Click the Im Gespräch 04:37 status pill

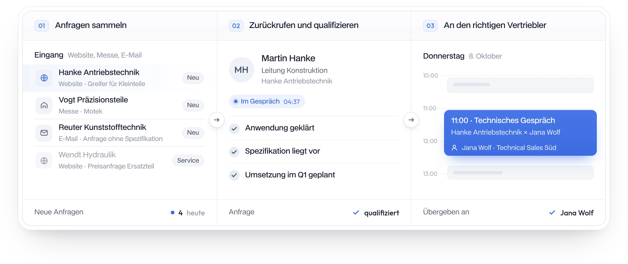point(267,101)
